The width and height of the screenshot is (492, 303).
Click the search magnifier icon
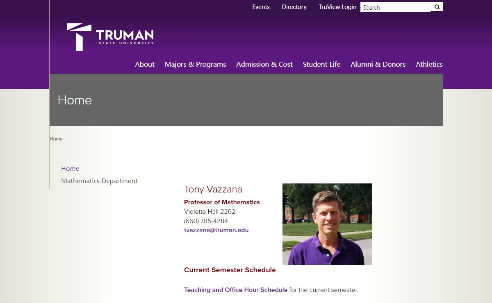click(437, 7)
